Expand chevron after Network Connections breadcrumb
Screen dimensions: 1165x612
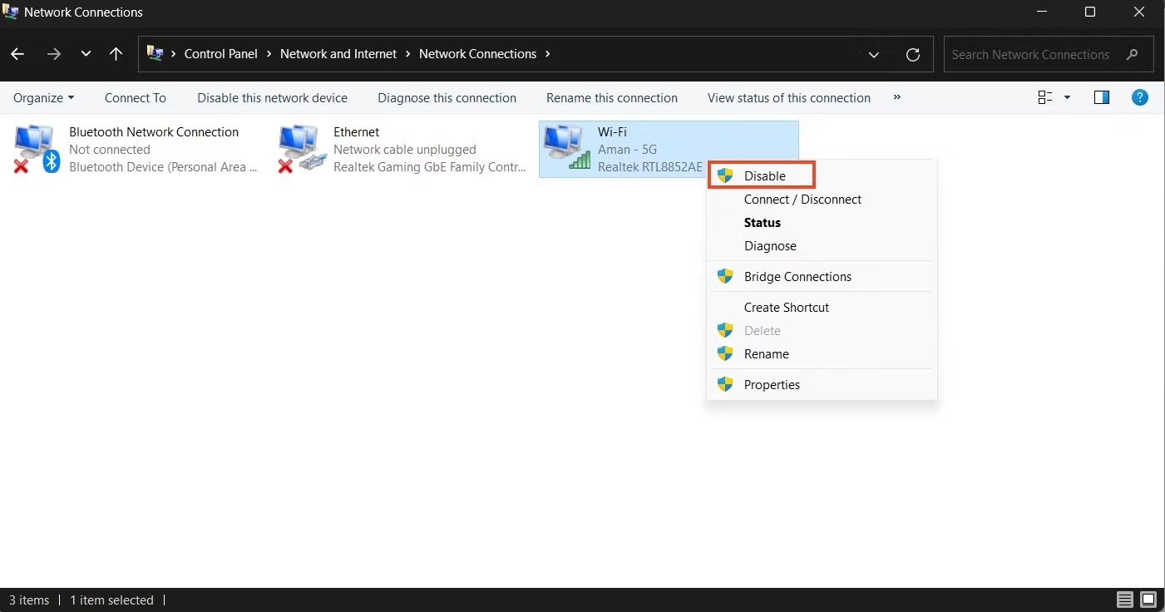click(547, 54)
